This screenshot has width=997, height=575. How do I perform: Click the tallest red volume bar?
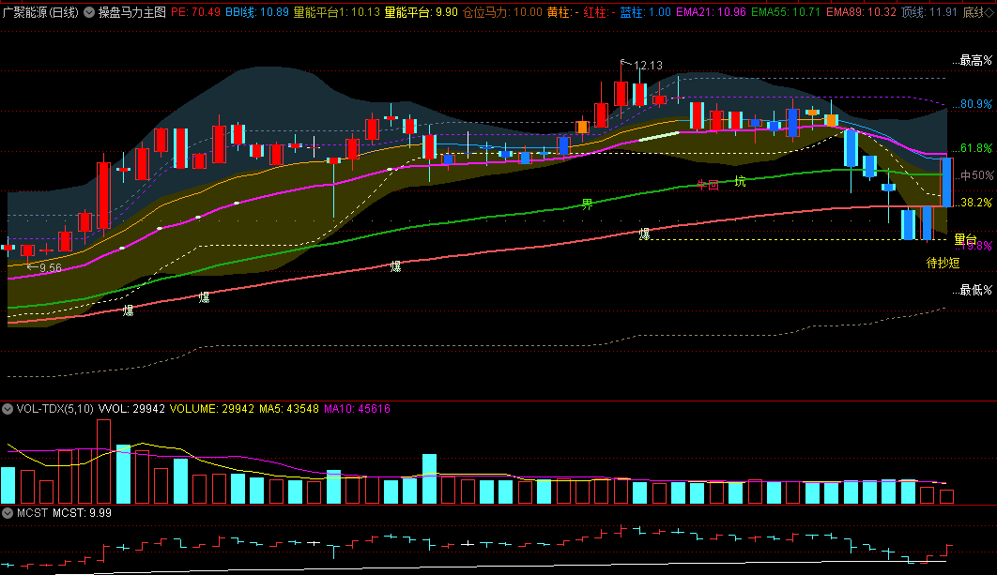coord(103,462)
